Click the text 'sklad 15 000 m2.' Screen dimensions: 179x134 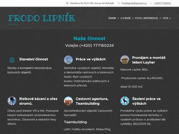coord(131,87)
